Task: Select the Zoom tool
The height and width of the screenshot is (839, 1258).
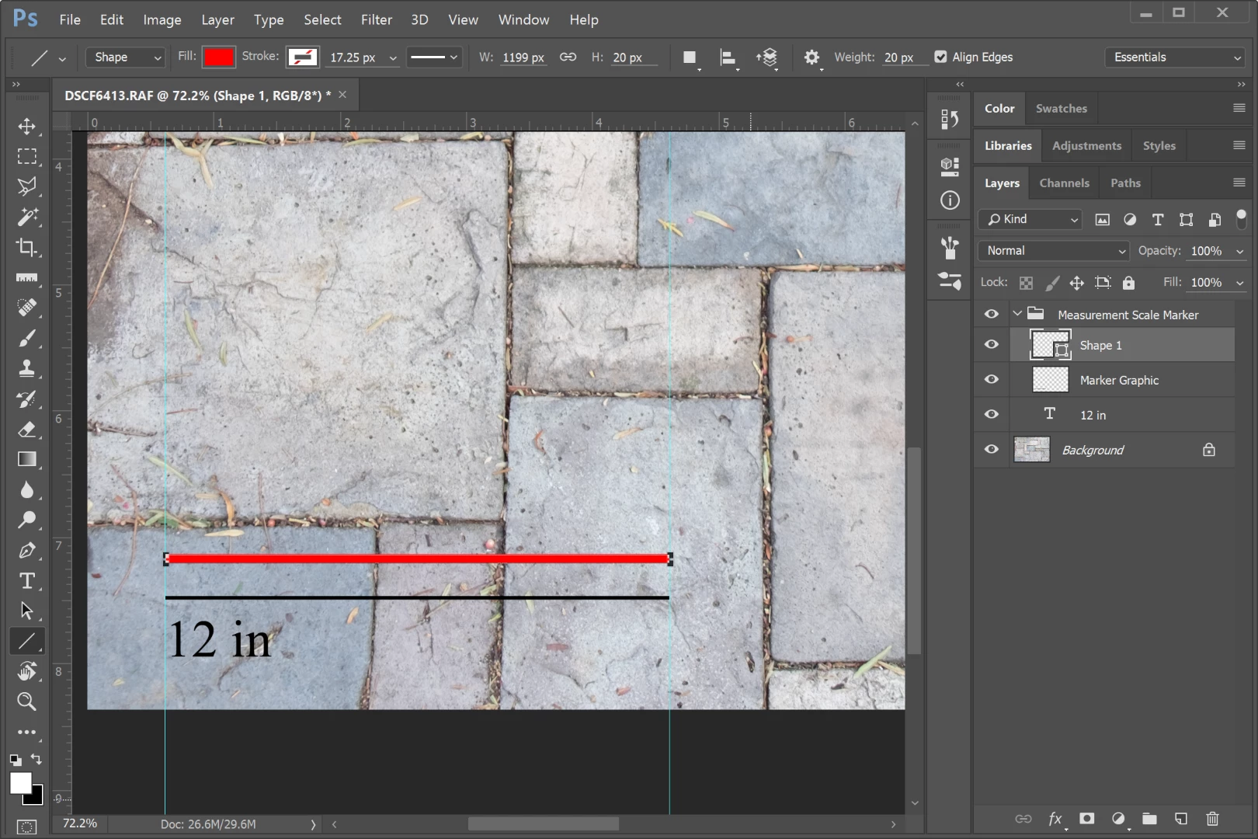Action: 26,701
